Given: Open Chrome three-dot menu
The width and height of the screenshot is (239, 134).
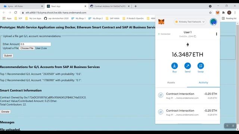Looking at the screenshot, I should (x=235, y=13).
